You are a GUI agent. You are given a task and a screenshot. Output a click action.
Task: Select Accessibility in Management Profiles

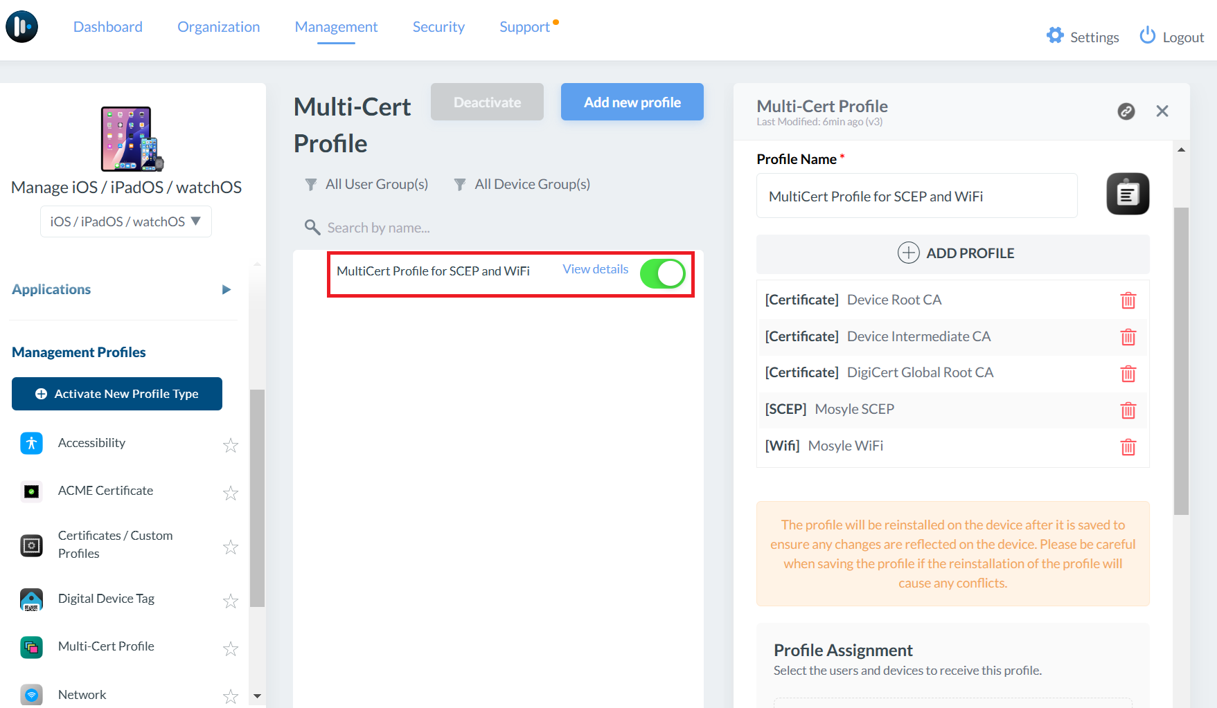91,443
